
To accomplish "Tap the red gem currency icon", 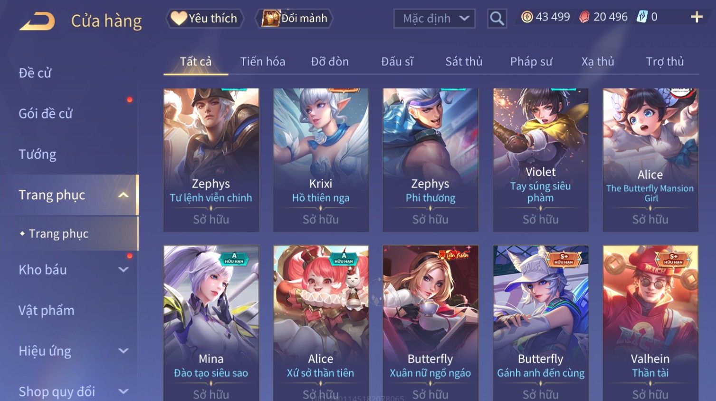I will pos(584,17).
